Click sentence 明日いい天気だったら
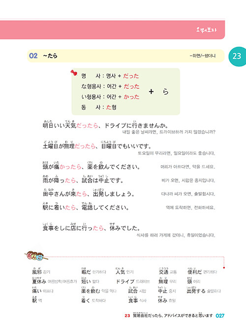Image resolution: width=246 pixels, height=329 pixels. pos(105,125)
